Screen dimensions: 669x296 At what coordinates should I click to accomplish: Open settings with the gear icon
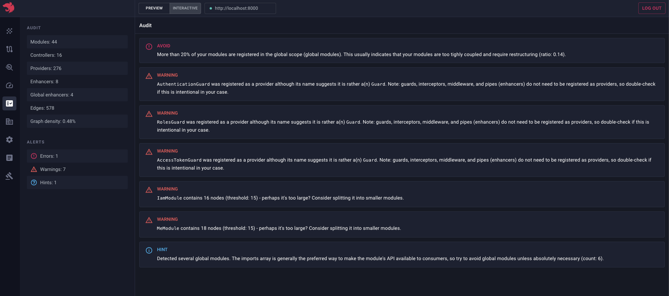pos(9,140)
